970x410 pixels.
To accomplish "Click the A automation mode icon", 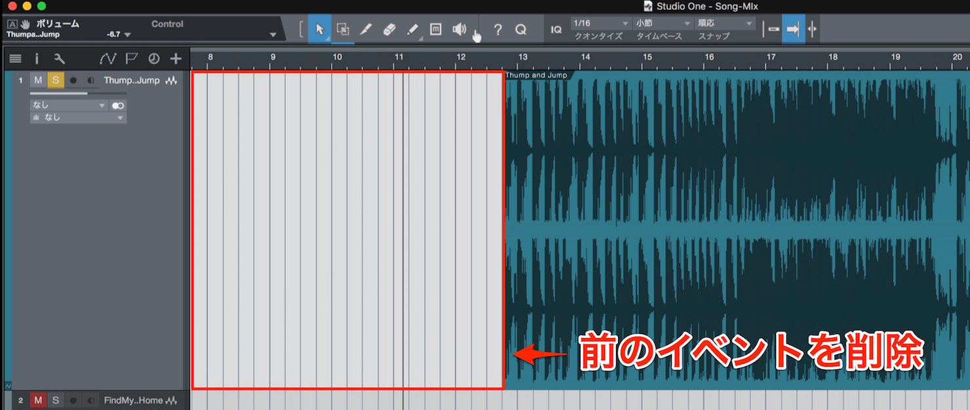I will click(12, 24).
